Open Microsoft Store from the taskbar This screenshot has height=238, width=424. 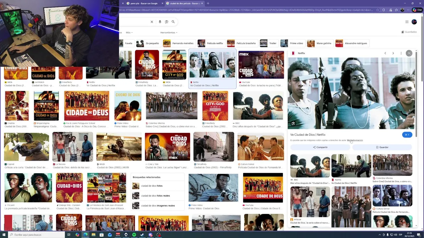(x=102, y=235)
